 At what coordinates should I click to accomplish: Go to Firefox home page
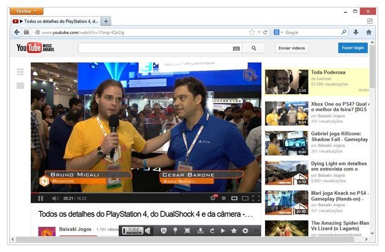coord(369,32)
